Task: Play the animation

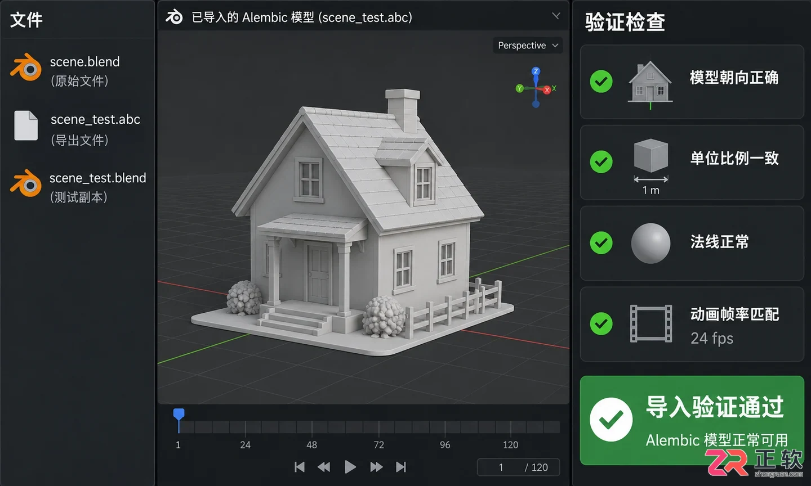Action: click(350, 467)
